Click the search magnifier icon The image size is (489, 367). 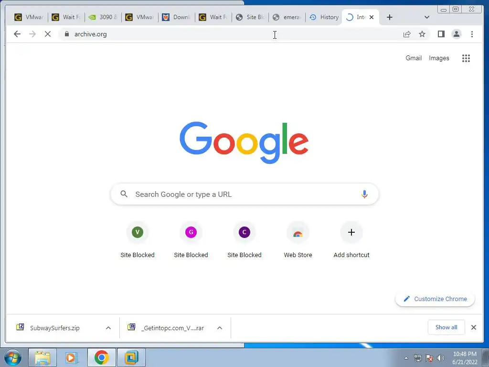point(124,194)
